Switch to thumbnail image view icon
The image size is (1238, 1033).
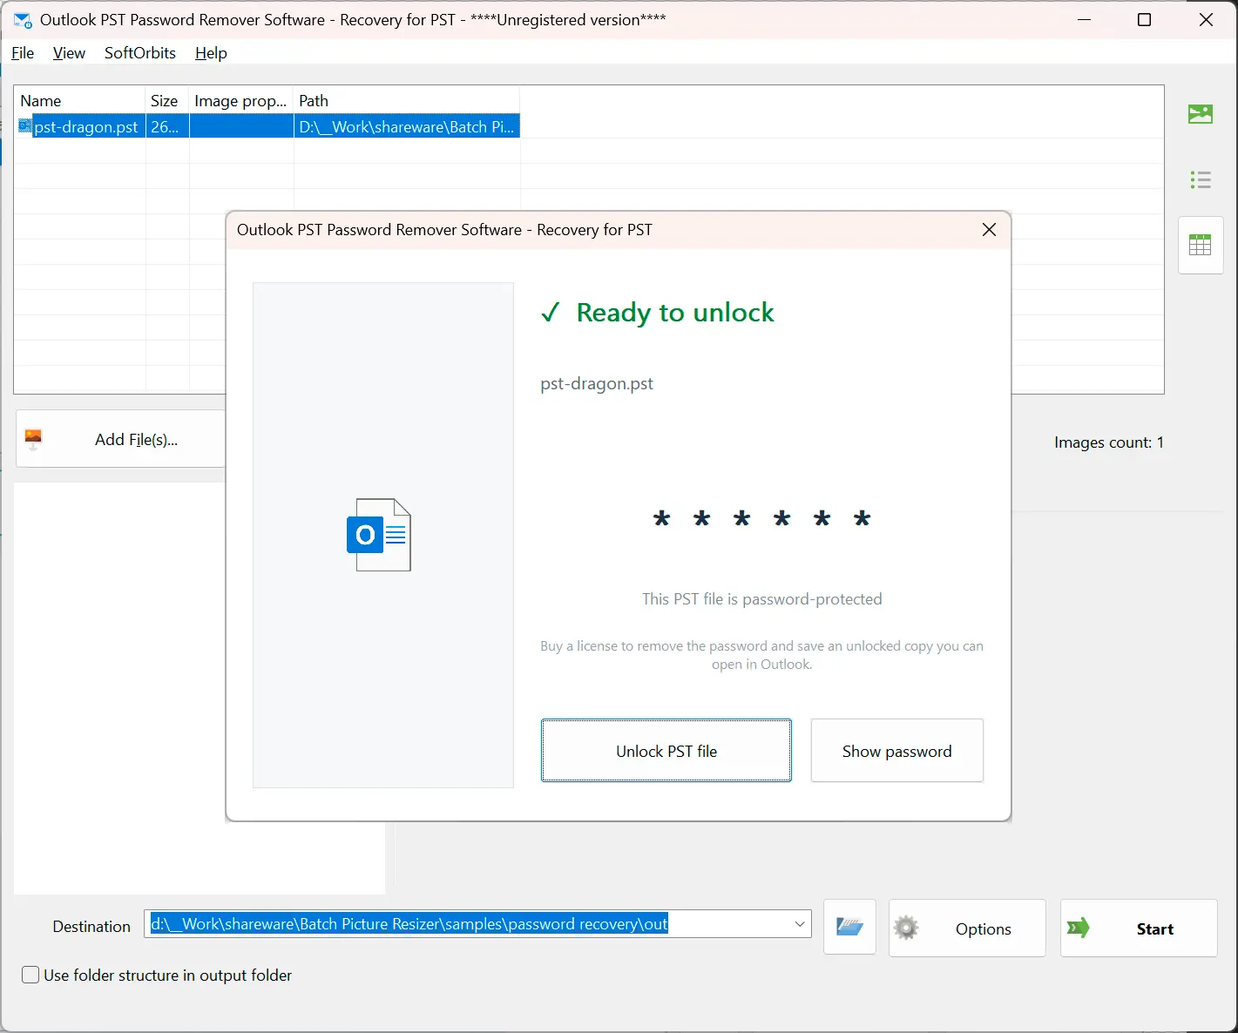(1201, 114)
